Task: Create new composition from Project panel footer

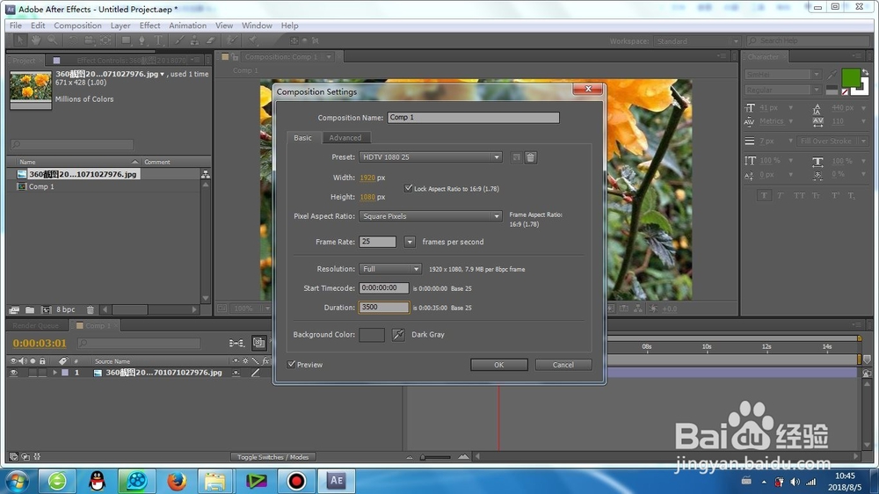Action: 46,309
